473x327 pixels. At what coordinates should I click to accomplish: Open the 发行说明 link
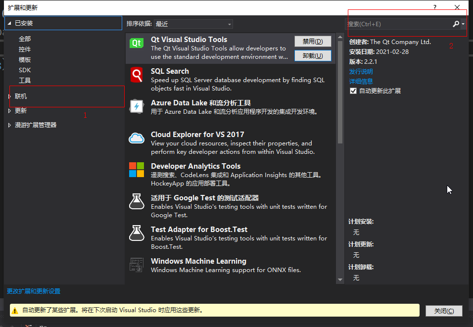pyautogui.click(x=361, y=72)
